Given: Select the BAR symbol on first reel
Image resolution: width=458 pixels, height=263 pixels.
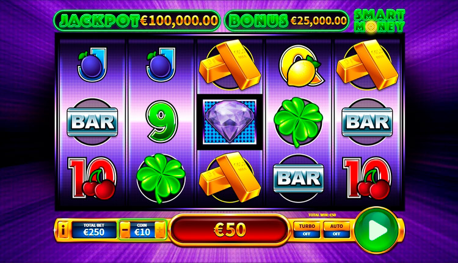Looking at the screenshot, I should (92, 122).
